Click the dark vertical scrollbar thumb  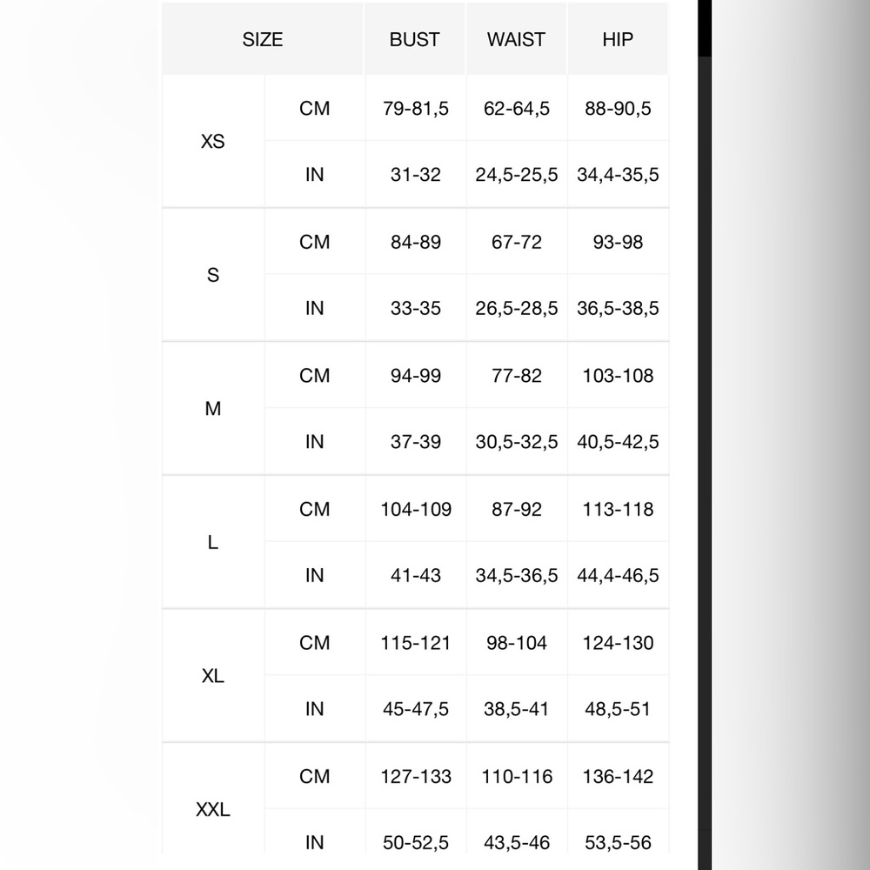[x=705, y=28]
